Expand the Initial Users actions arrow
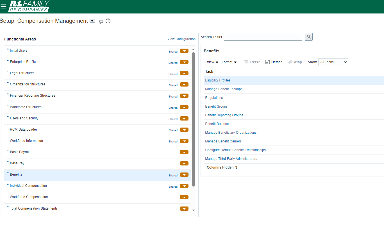Viewport: 384px width, 227px height. tap(184, 51)
